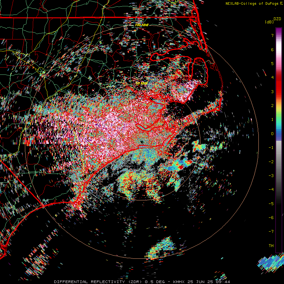The height and width of the screenshot is (284, 284).
Task: Click the Differential Reflectivity caption at bottom
Action: coord(142,282)
